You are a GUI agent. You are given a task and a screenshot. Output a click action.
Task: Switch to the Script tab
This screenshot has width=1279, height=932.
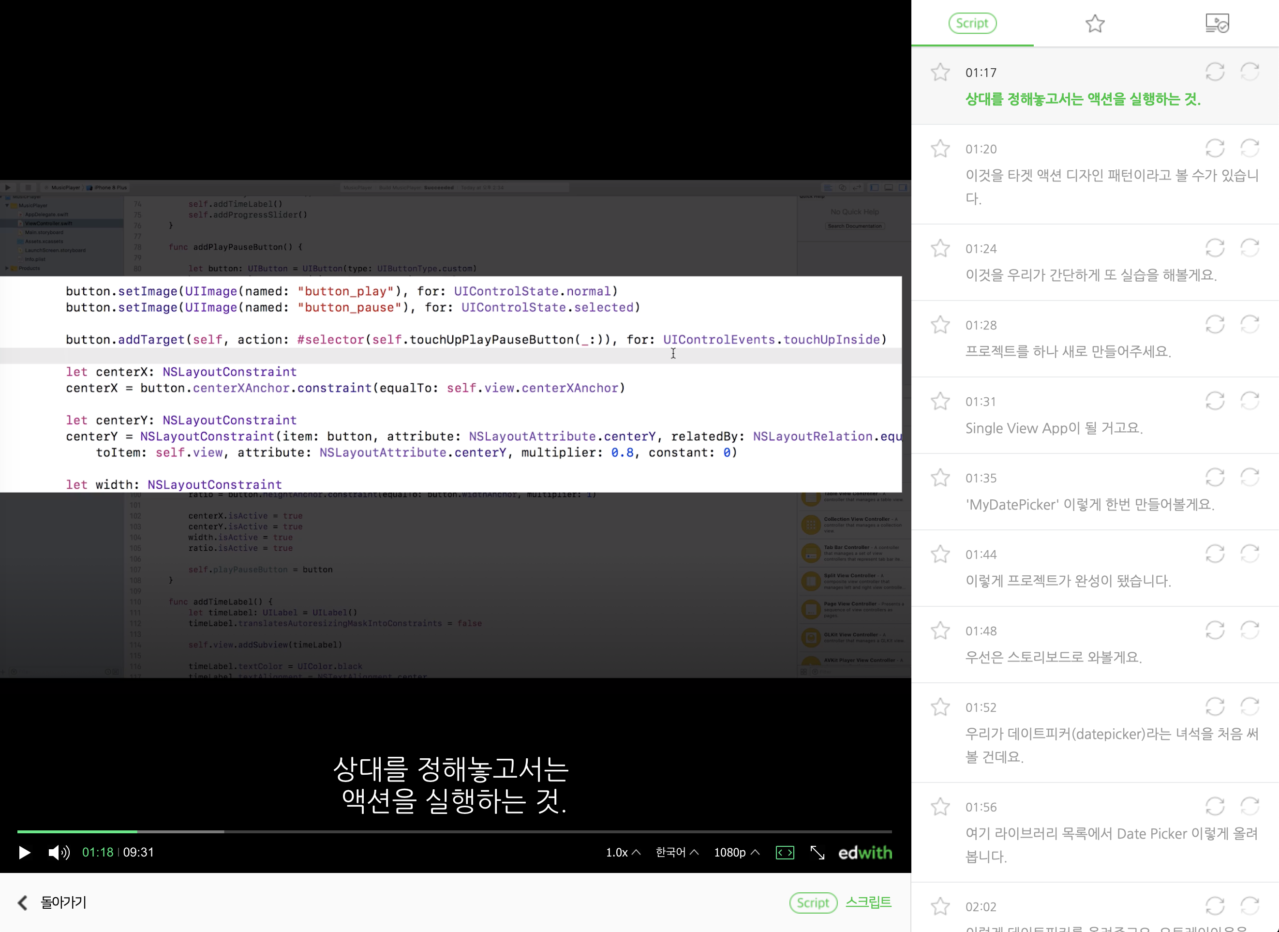972,24
